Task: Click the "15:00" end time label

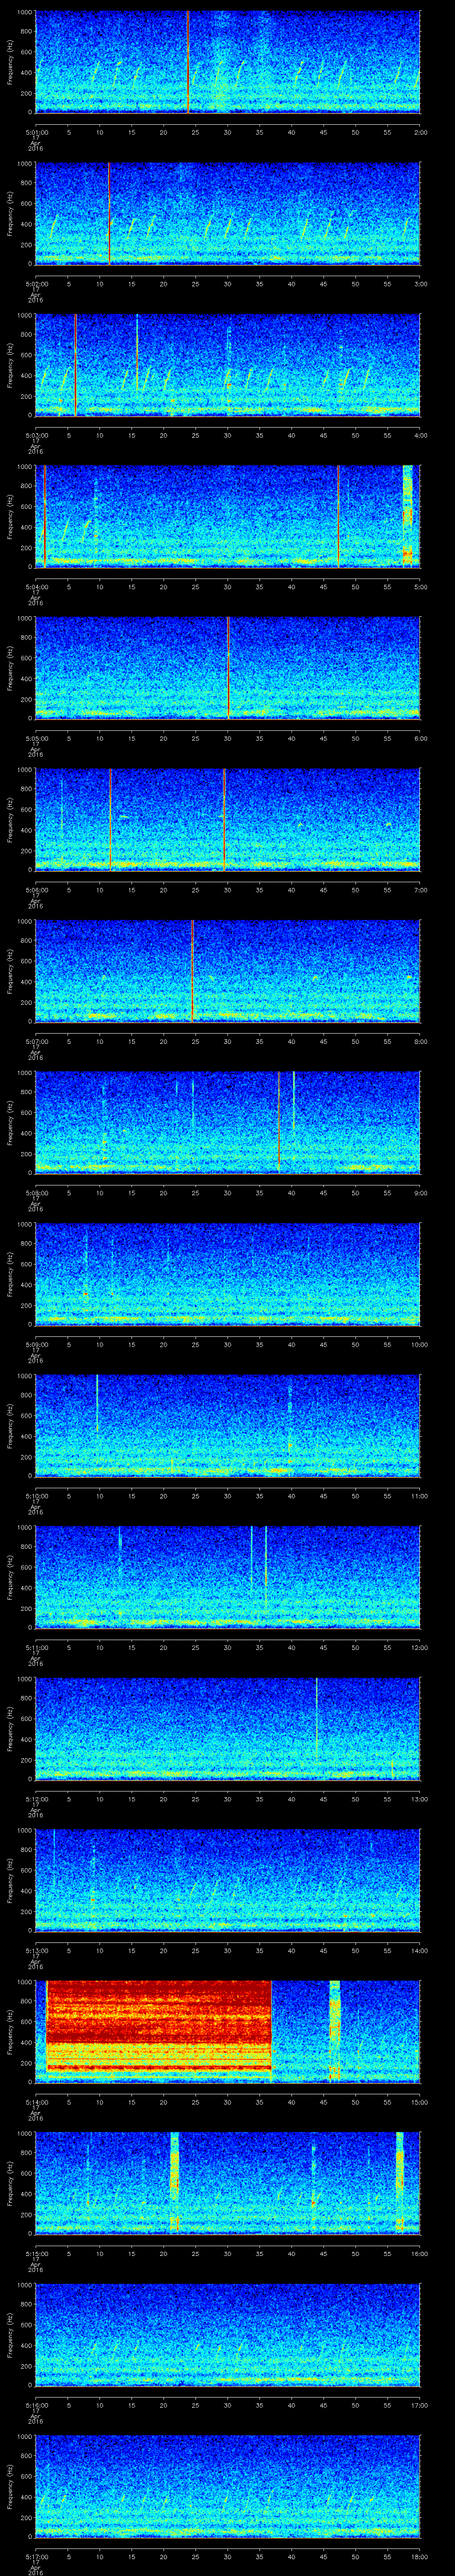Action: point(419,2102)
